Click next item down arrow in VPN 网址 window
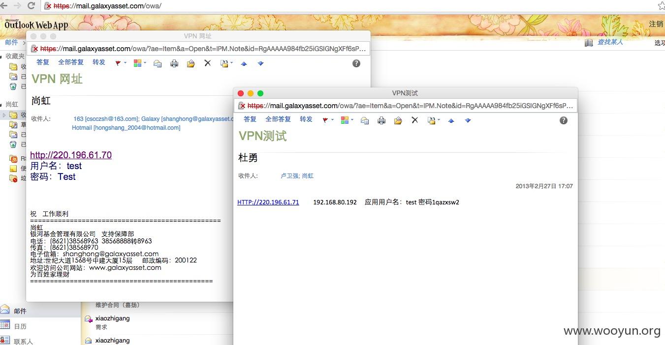The width and height of the screenshot is (665, 345). pos(261,63)
